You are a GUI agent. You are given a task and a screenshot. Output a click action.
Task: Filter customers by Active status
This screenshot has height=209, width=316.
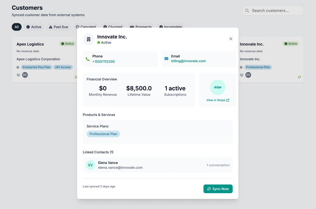(34, 27)
